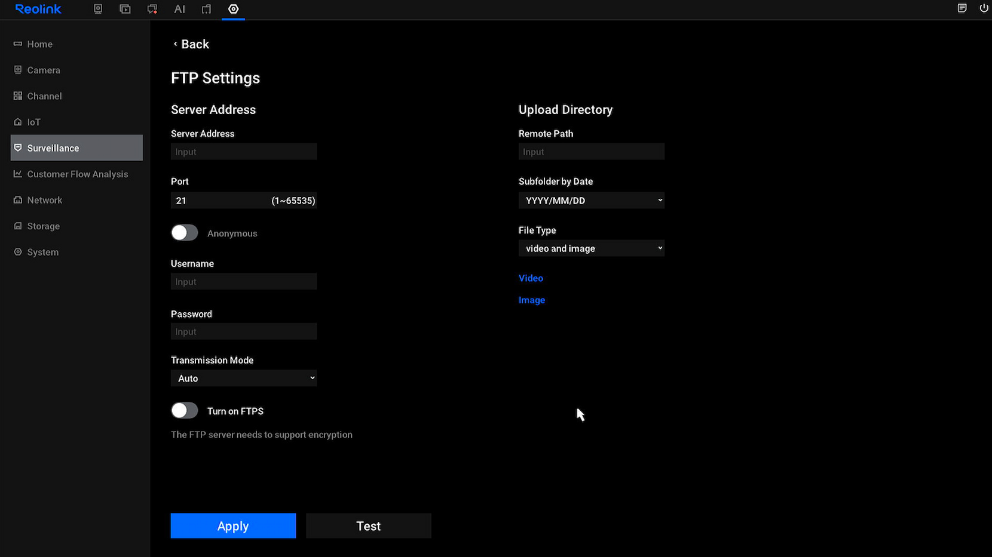992x557 pixels.
Task: Click the Camera icon in the sidebar
Action: coord(18,70)
